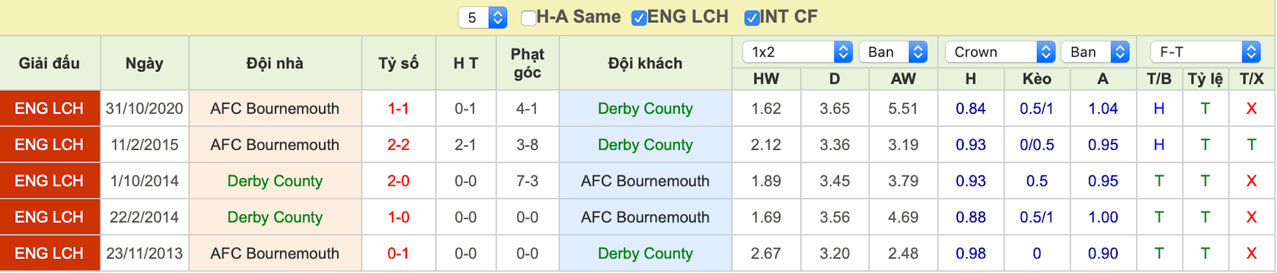Click the 0-1 score from 23/11/2013

pyautogui.click(x=398, y=253)
